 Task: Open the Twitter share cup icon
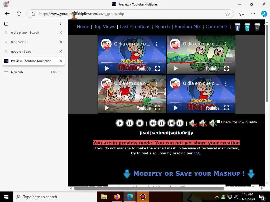(x=247, y=27)
